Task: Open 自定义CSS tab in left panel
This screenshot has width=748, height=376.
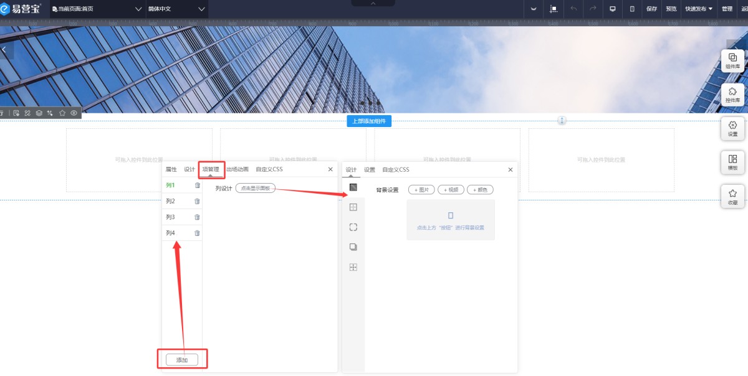Action: [x=269, y=169]
